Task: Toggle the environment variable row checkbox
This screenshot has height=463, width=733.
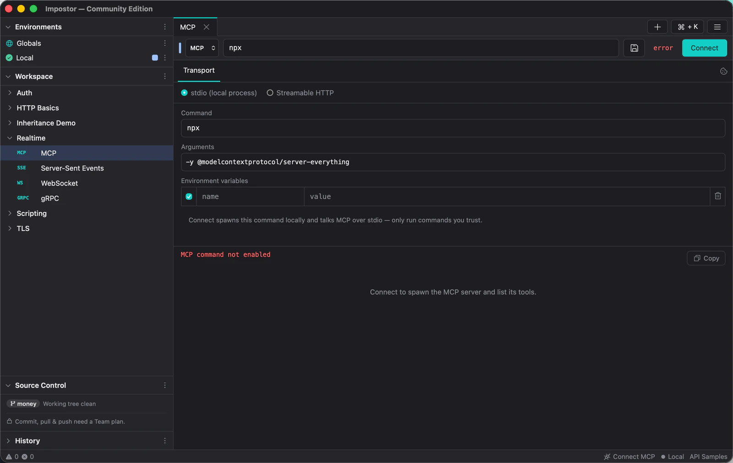Action: tap(189, 196)
